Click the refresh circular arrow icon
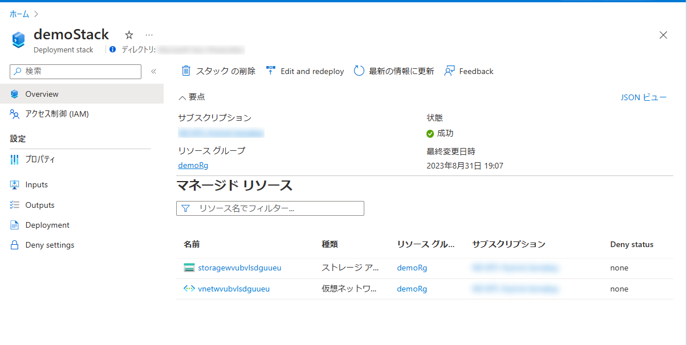This screenshot has width=687, height=345. [359, 71]
